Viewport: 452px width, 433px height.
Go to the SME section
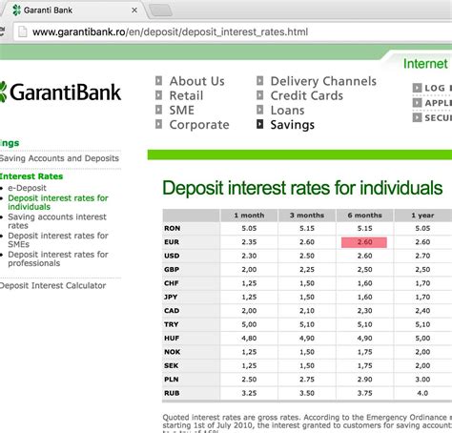click(x=182, y=110)
